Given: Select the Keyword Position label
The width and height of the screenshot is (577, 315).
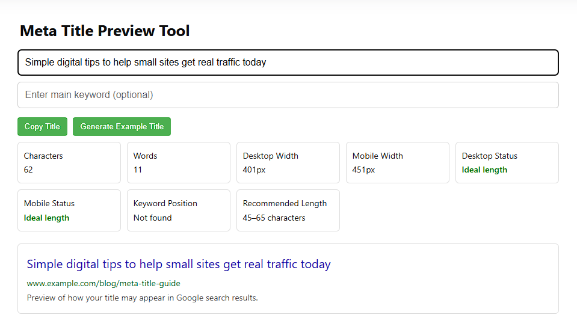Looking at the screenshot, I should tap(165, 203).
